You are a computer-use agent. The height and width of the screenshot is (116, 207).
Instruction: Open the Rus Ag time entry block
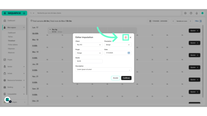click(x=92, y=31)
